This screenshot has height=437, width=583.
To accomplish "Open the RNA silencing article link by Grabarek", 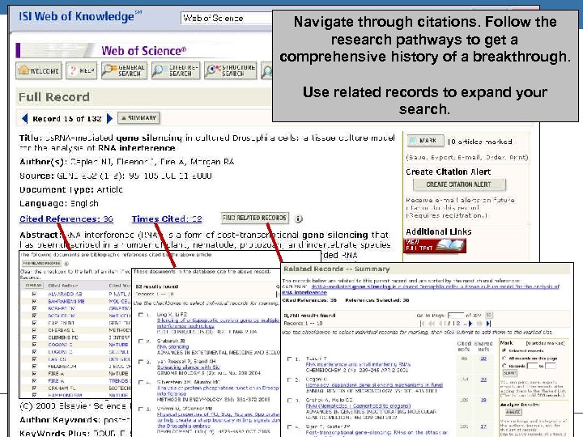I will coord(172,346).
